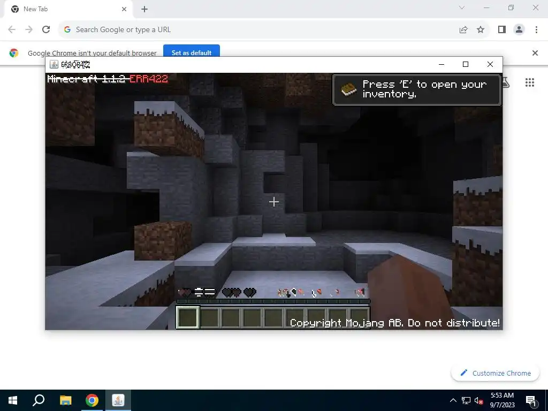Screen dimensions: 548x411
Task: Open the Windows Start menu
Action: click(13, 400)
